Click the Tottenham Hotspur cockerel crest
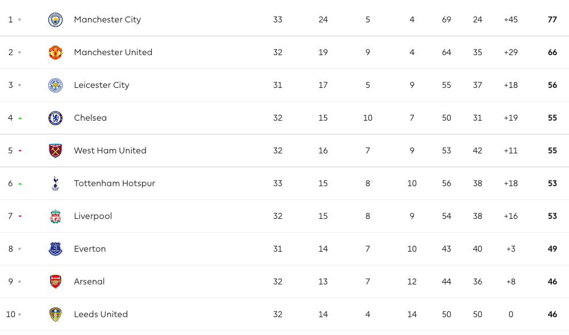Image resolution: width=569 pixels, height=335 pixels. [55, 183]
